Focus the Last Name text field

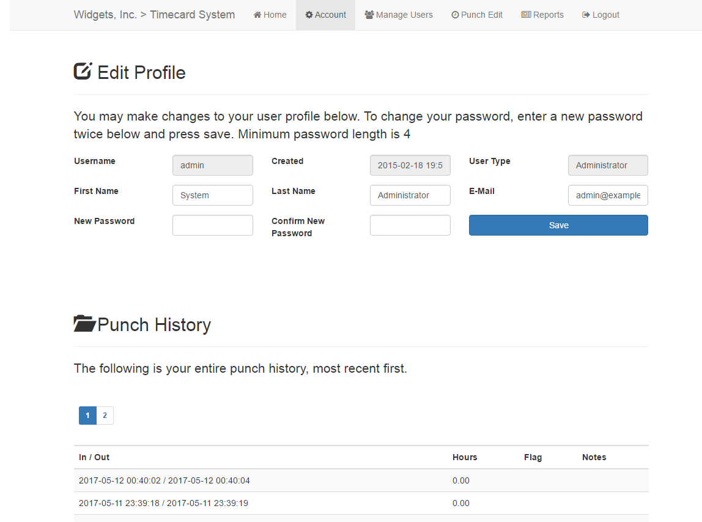410,195
